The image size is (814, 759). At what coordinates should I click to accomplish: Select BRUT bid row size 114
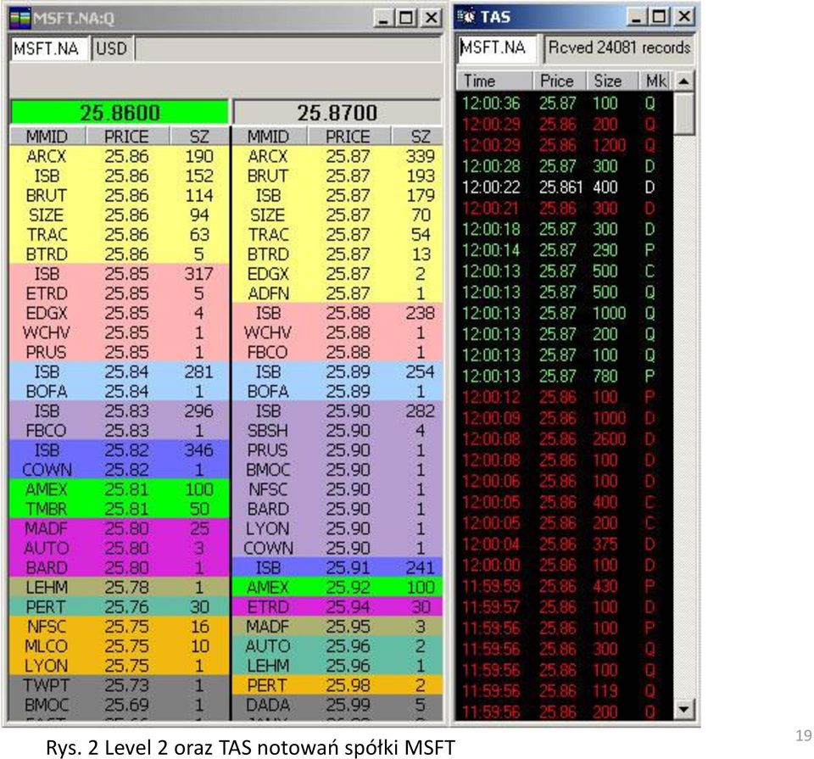120,196
